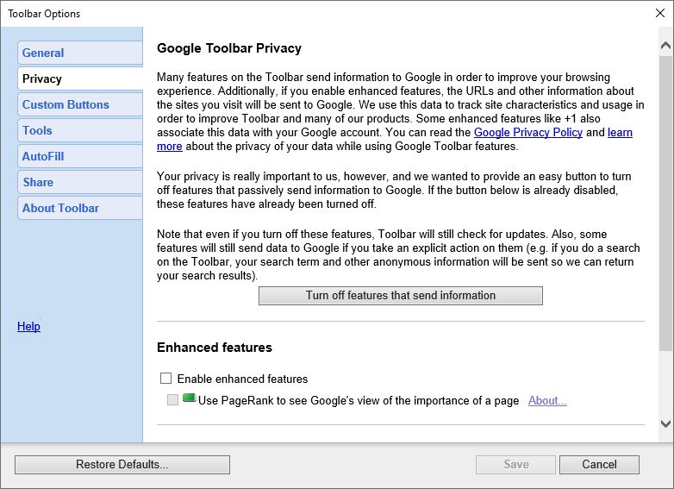Open the Google Privacy Policy link
The height and width of the screenshot is (489, 674).
click(x=527, y=133)
